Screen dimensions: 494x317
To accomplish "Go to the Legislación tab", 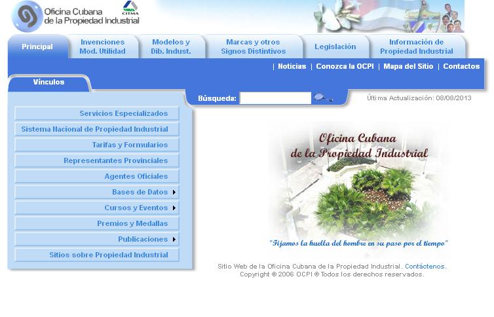I will pos(335,47).
